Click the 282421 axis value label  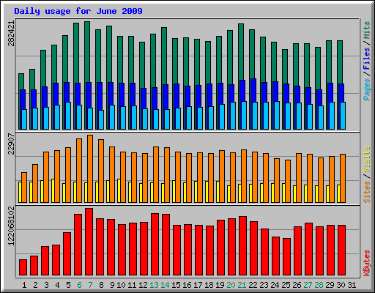[x=11, y=34]
